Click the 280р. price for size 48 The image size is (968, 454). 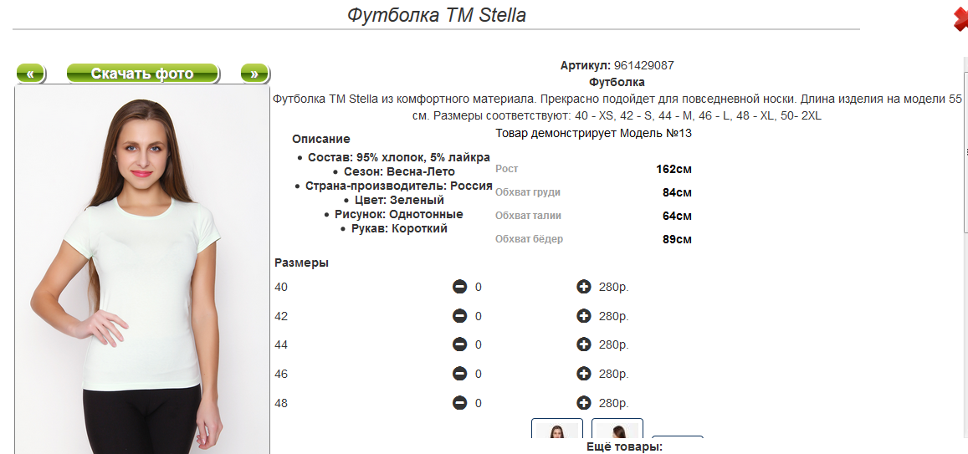613,404
